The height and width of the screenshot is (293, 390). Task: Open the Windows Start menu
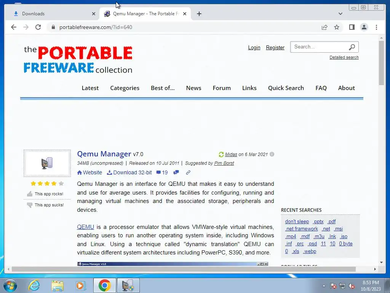pyautogui.click(x=10, y=285)
